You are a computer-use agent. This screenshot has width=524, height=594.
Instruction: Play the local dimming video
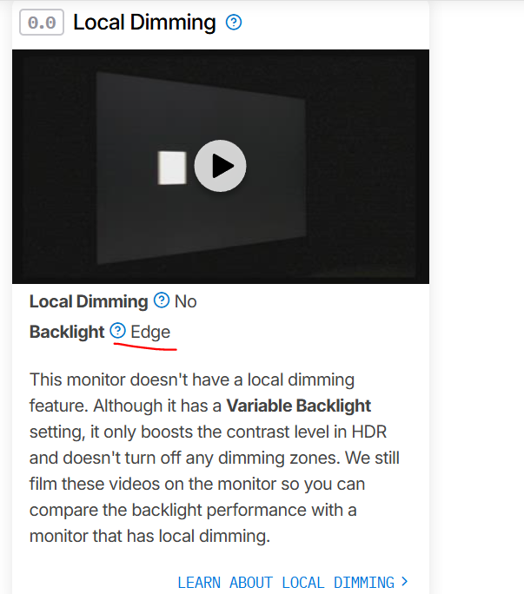[x=221, y=166]
